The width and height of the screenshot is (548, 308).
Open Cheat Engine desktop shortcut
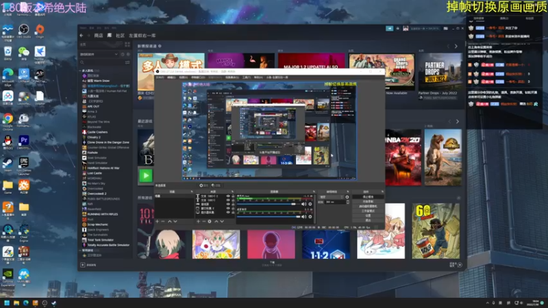tap(24, 231)
